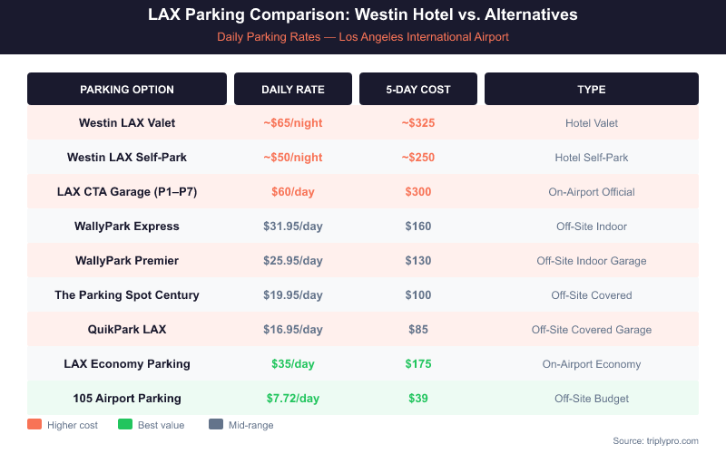This screenshot has height=453, width=726.
Task: Click the Off-Site Budget type cell
Action: (592, 399)
